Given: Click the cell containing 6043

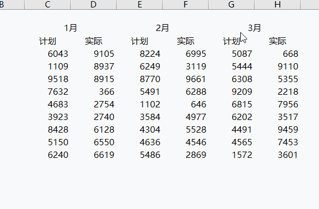Looking at the screenshot, I should coord(47,54).
